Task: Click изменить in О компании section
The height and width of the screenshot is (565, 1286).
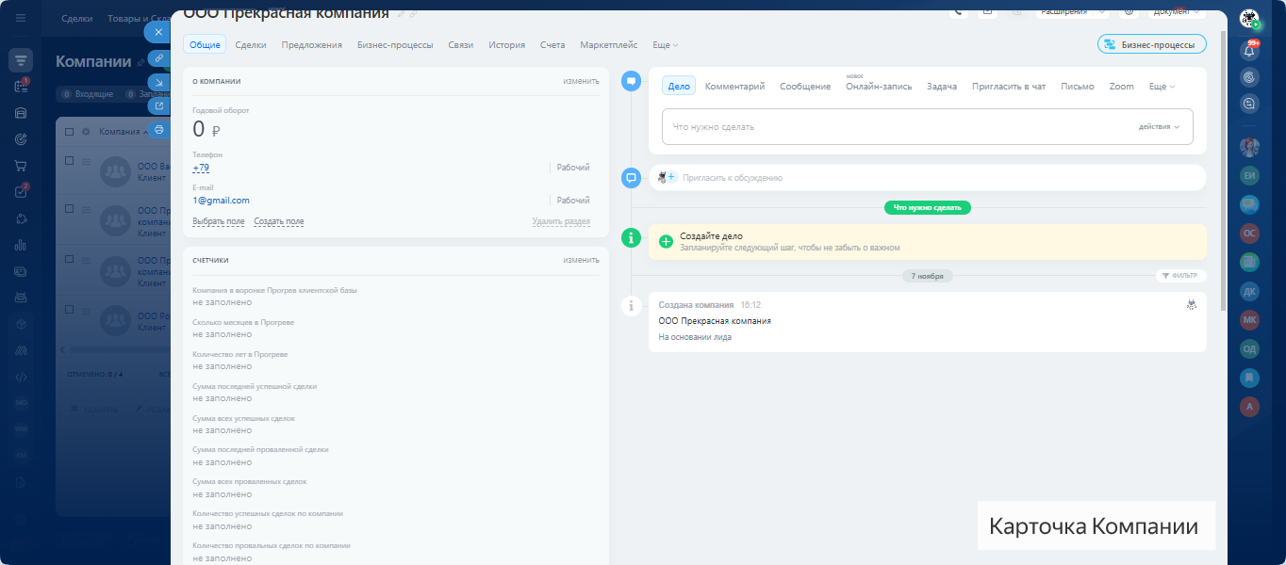Action: tap(581, 81)
